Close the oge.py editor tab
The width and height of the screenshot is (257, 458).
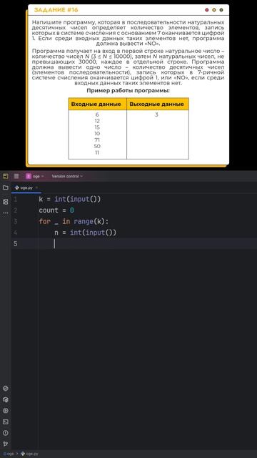[x=36, y=187]
